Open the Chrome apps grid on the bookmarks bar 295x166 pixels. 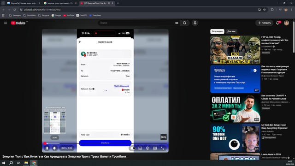click(x=3, y=15)
